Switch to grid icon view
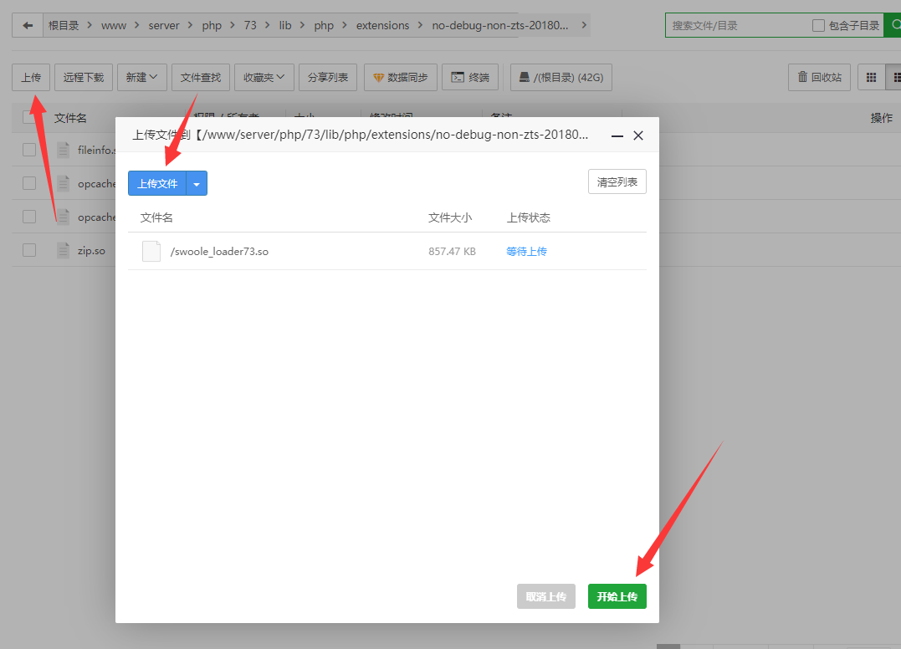Image resolution: width=901 pixels, height=649 pixels. (871, 77)
